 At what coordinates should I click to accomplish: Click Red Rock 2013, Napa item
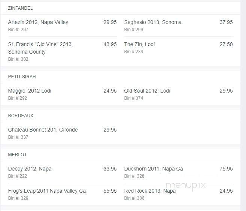tap(150, 191)
